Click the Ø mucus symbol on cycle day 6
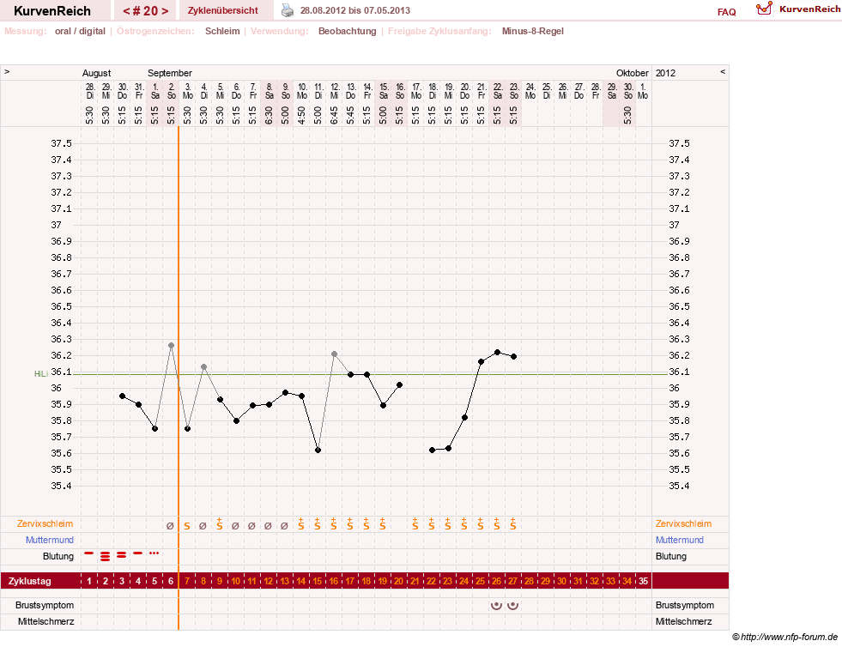This screenshot has width=842, height=647. pos(170,526)
